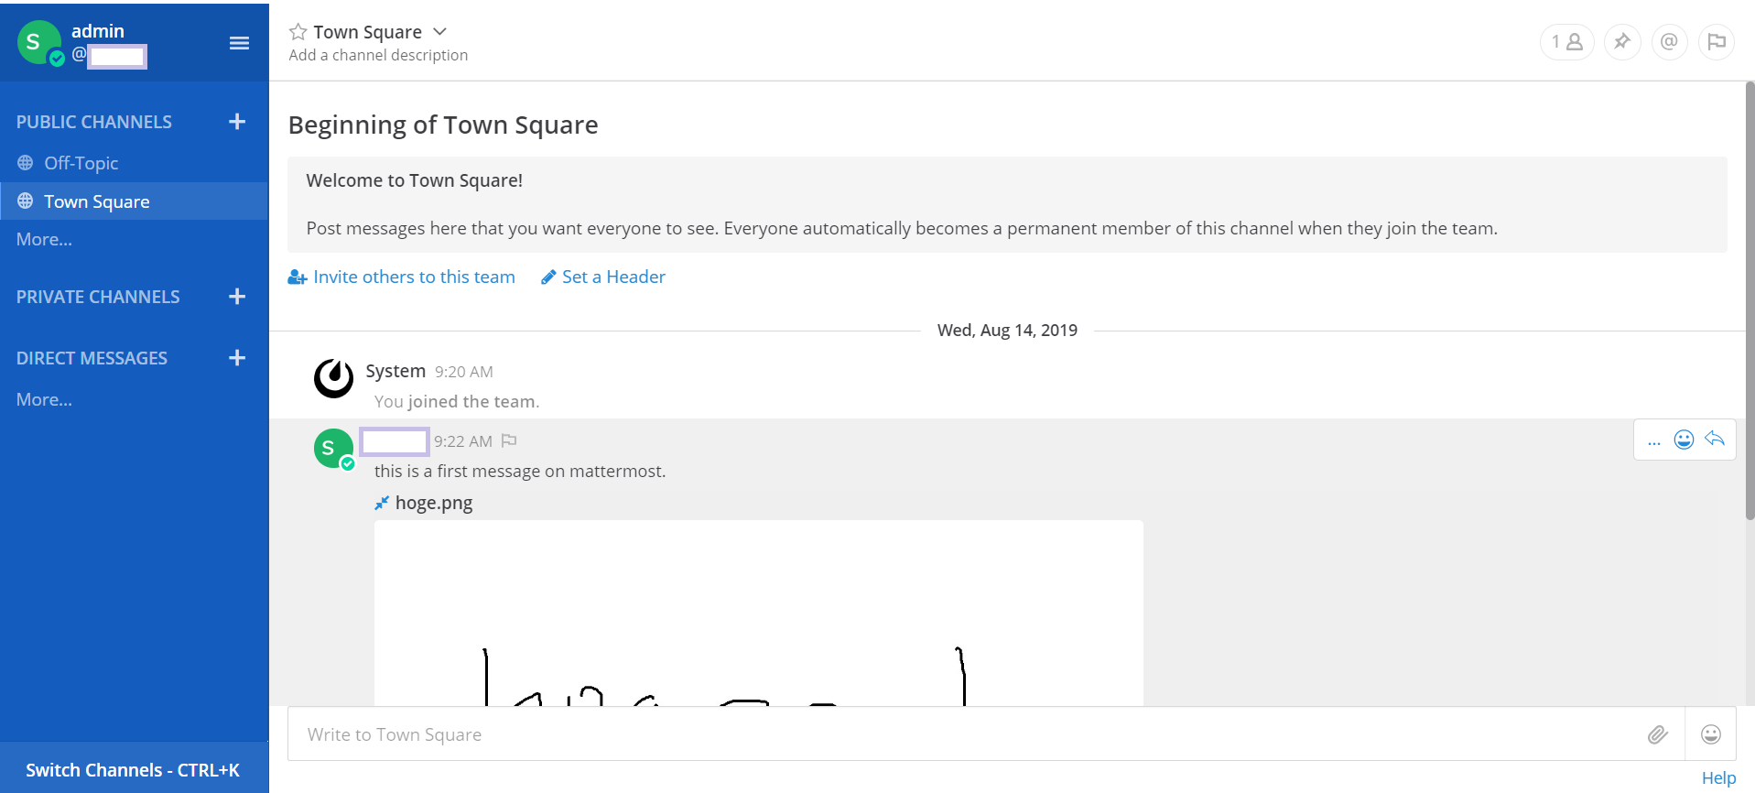1755x793 pixels.
Task: Reply to the first message
Action: click(1715, 440)
